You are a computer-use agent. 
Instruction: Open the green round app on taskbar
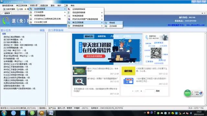[32, 113]
